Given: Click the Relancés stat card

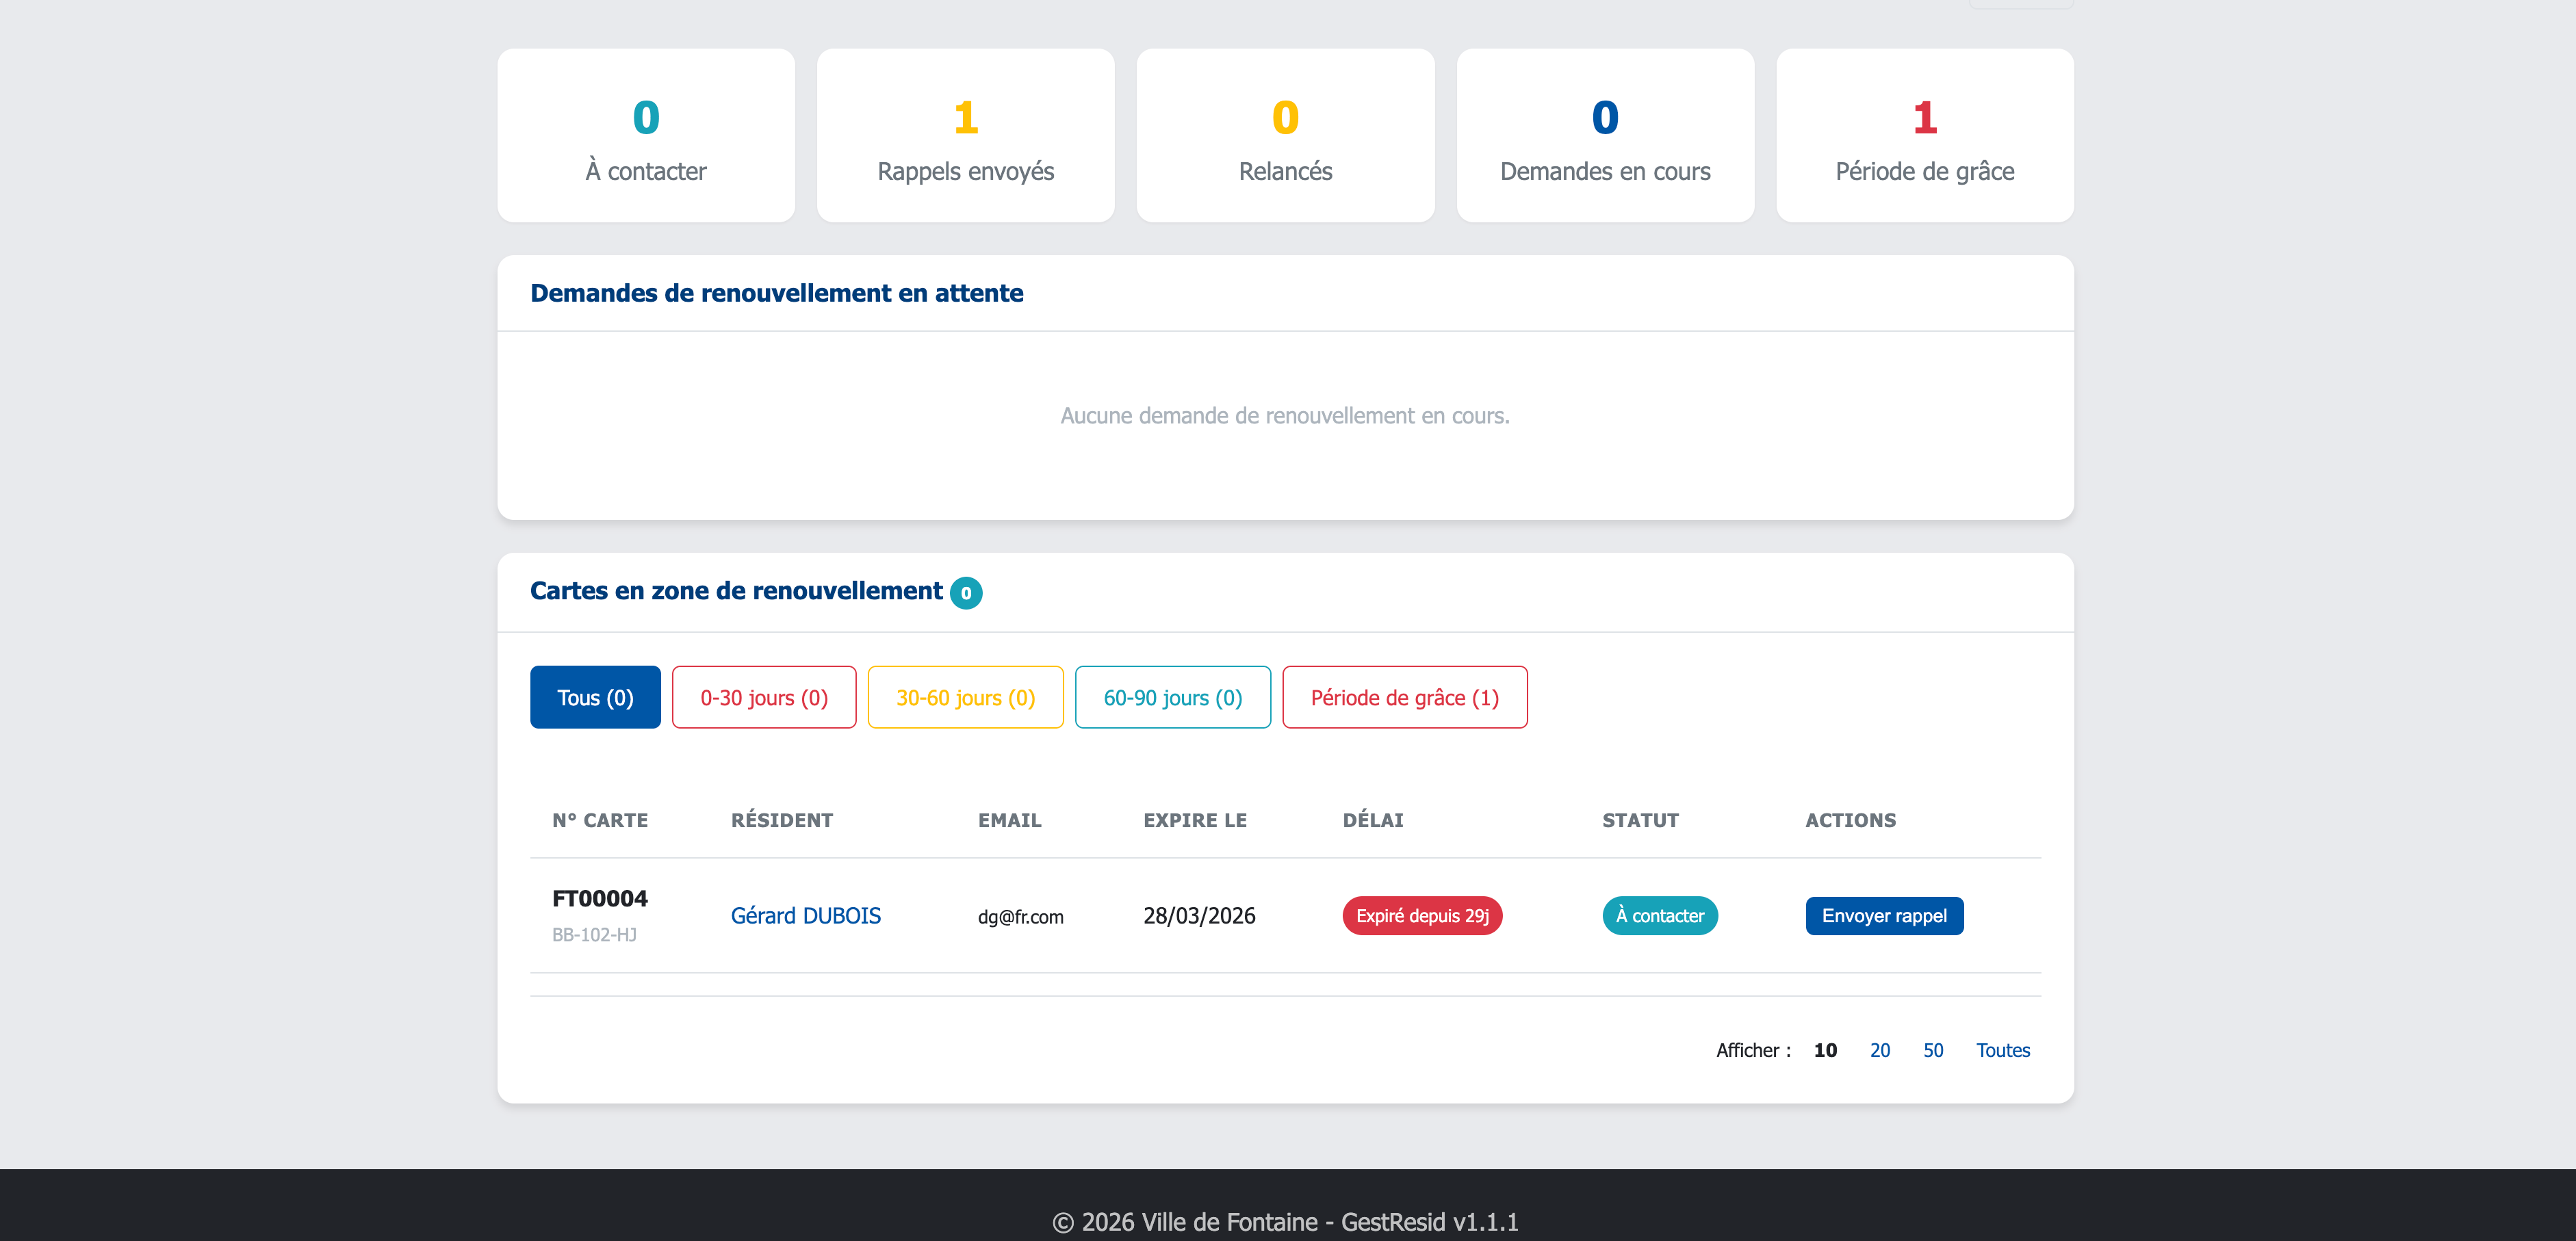Looking at the screenshot, I should tap(1285, 136).
